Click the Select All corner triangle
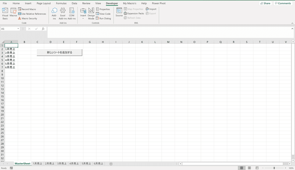Viewport: 295px width, 170px height. click(3, 42)
